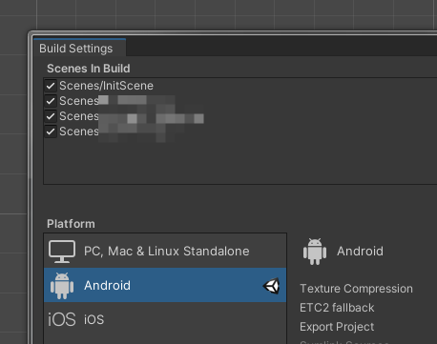
Task: Click the monitor icon for PC standalone platform
Action: pos(62,252)
